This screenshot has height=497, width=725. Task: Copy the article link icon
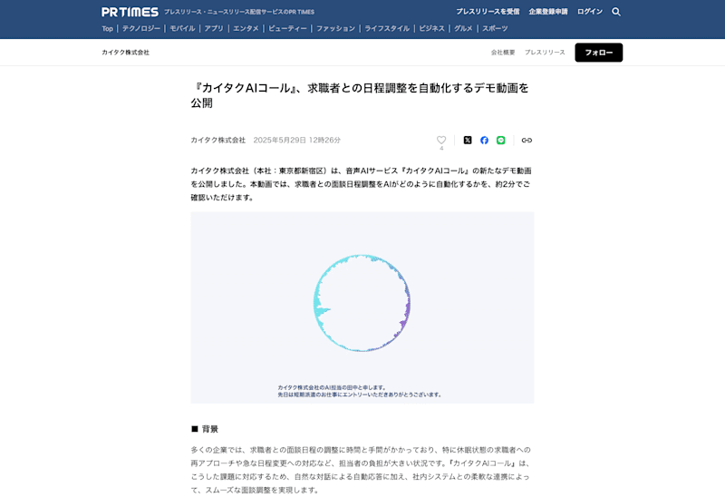tap(527, 141)
